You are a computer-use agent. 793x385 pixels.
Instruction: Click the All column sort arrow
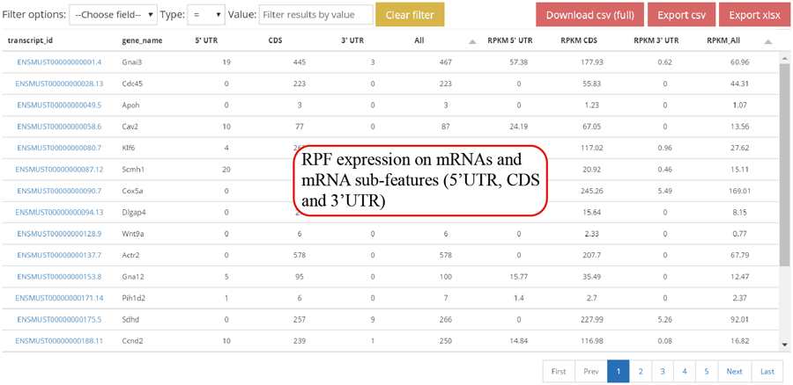click(471, 41)
